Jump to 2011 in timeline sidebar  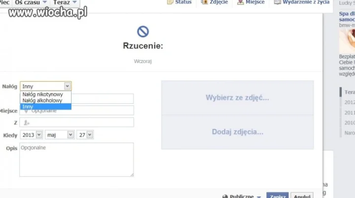(350, 113)
